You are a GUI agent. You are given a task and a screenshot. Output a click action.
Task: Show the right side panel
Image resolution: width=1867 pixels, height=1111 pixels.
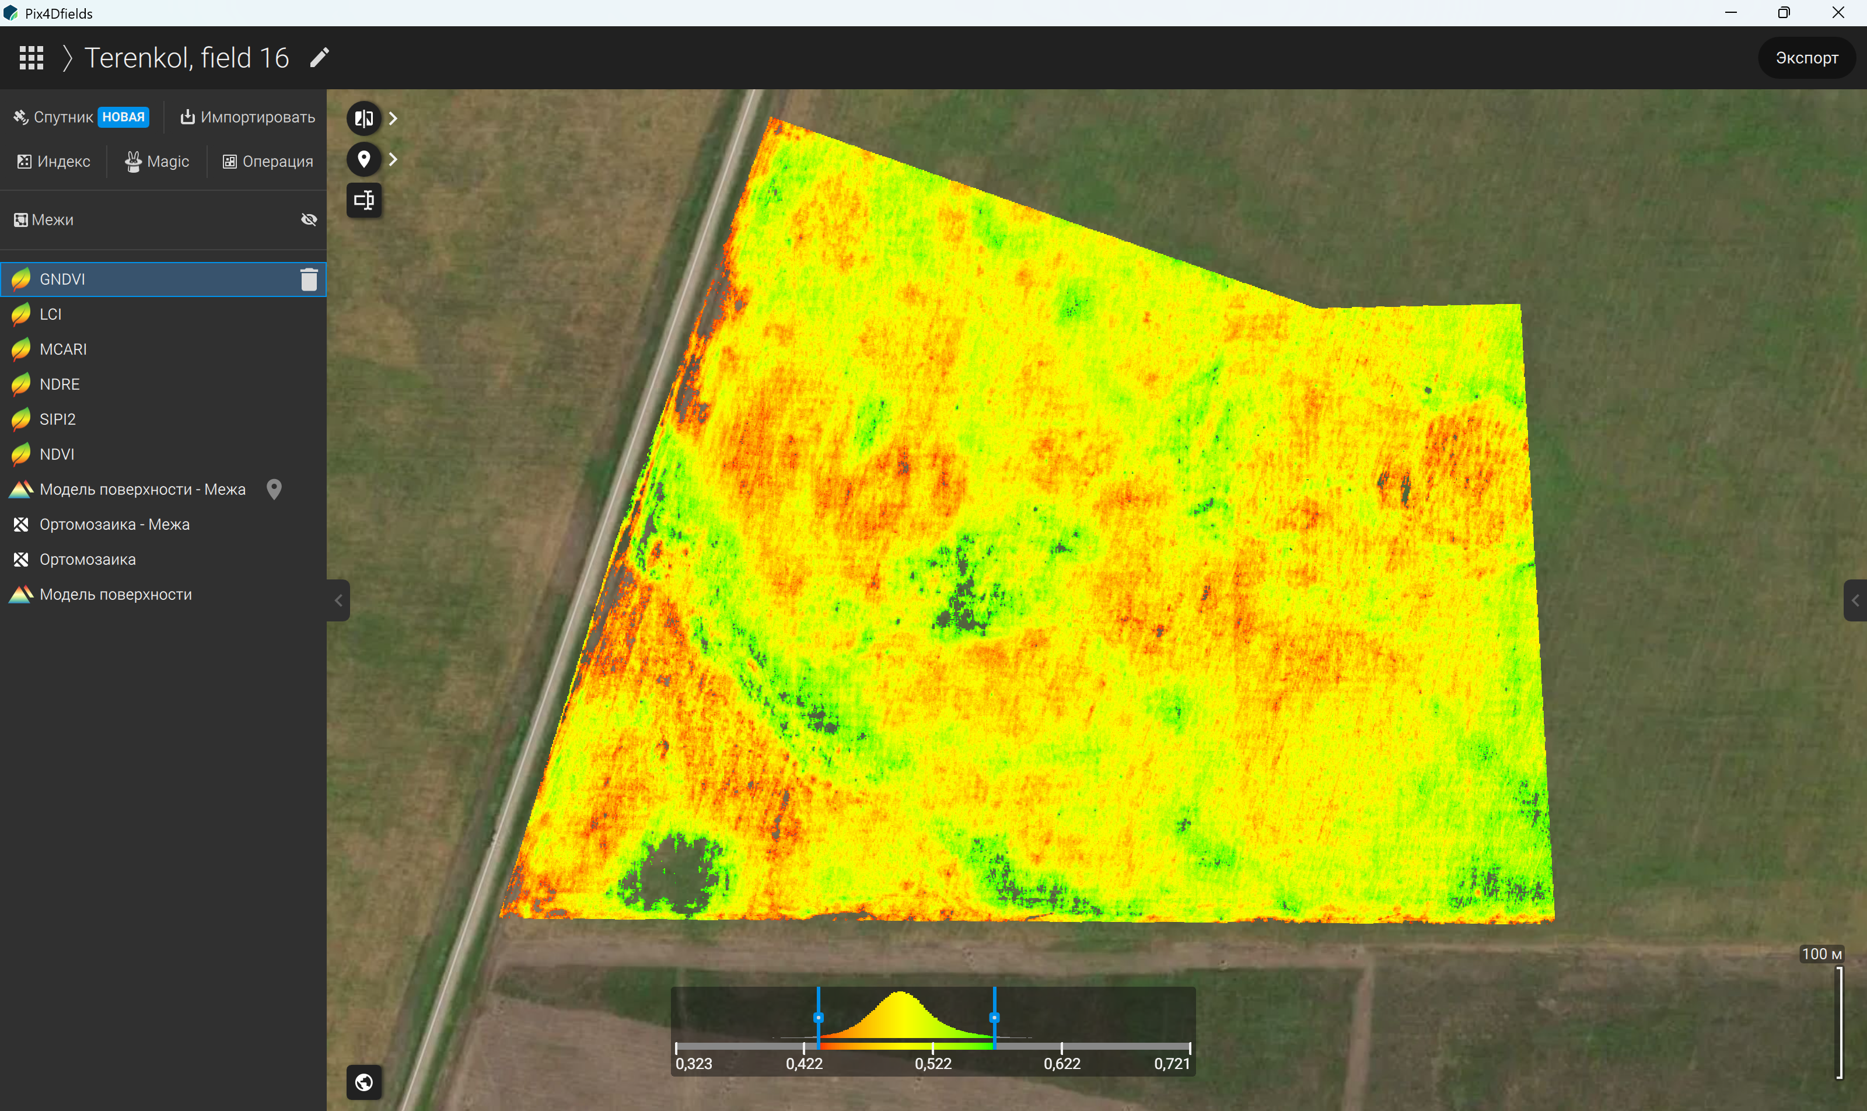click(x=1855, y=600)
